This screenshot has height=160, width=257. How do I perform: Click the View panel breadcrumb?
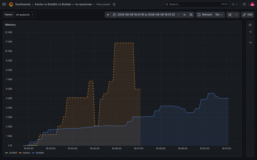pyautogui.click(x=103, y=4)
